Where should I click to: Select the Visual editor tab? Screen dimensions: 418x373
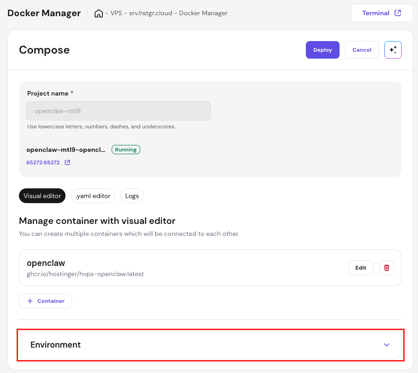(x=42, y=196)
